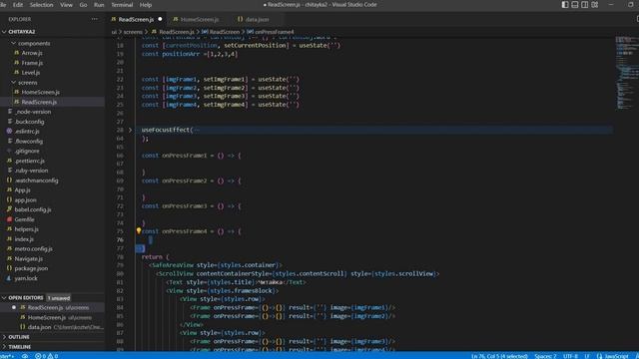
Task: Collapse OPEN EDITORS section
Action: pyautogui.click(x=25, y=297)
